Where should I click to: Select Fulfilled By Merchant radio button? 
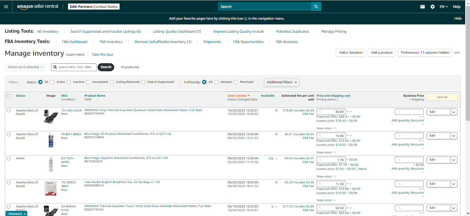[x=236, y=82]
